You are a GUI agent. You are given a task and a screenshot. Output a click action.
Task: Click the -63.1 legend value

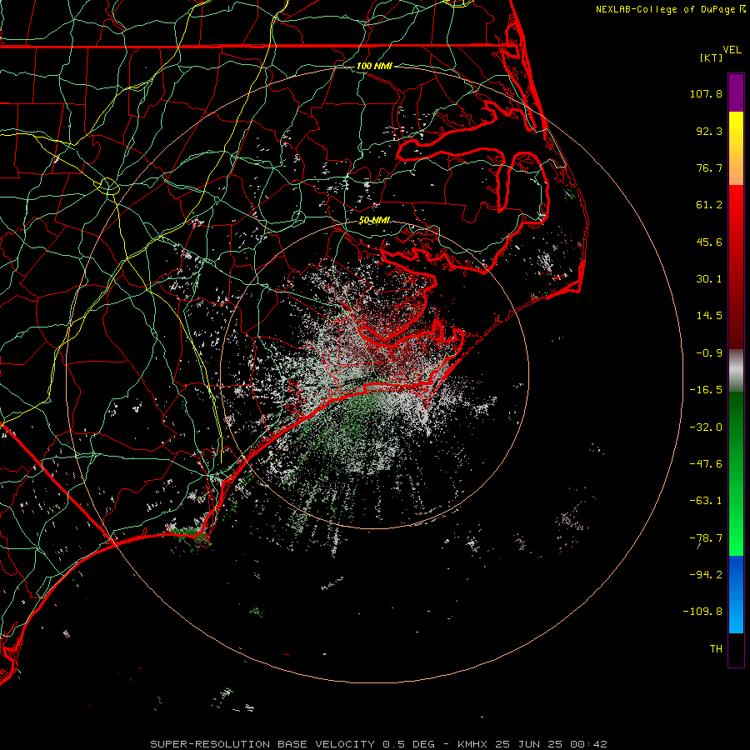point(706,501)
